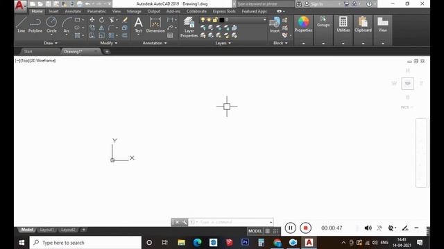The width and height of the screenshot is (444, 249).
Task: Activate the Scale command
Action: point(102,35)
